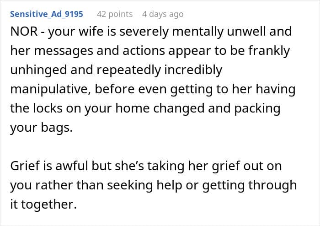Click the word NOR in comment

(x=24, y=32)
